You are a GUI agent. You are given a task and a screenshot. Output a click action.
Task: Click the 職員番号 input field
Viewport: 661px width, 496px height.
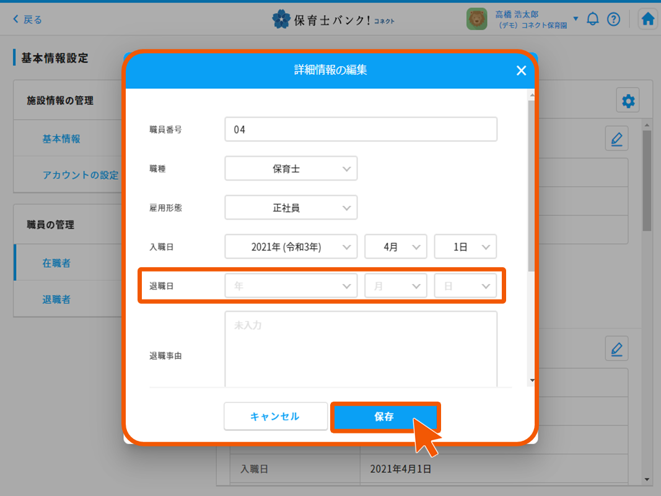(x=361, y=130)
